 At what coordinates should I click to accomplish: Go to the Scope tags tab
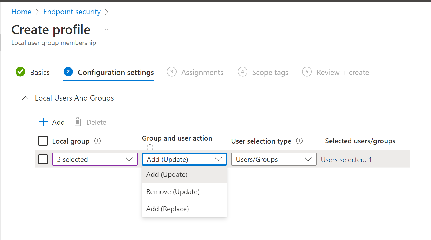tap(270, 73)
